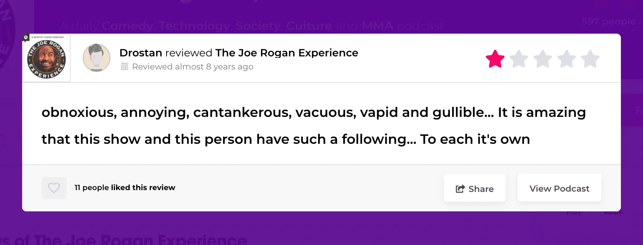Select the second gray star
Screen dimensions: 643x245
(519, 59)
